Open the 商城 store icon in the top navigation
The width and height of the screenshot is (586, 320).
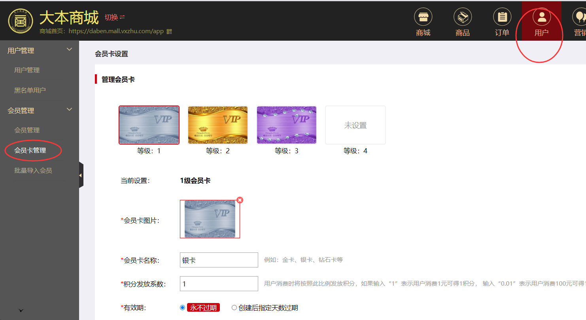pos(423,18)
